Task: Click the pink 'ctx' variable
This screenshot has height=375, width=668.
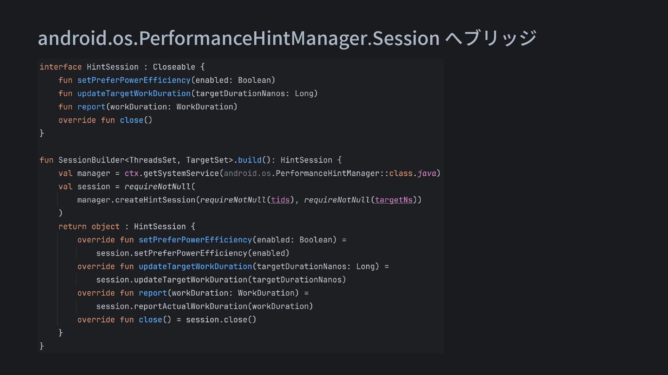Action: [x=132, y=173]
